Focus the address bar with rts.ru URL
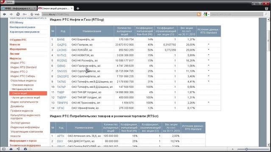Screen dimensions: 271x152 pyautogui.click(x=119, y=14)
